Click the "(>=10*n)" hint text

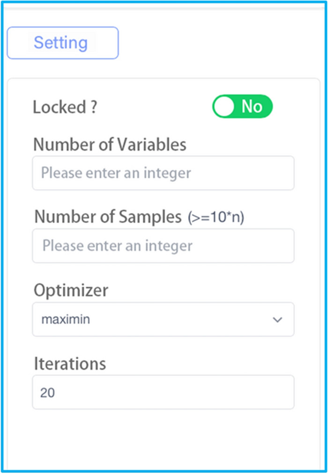click(x=216, y=218)
